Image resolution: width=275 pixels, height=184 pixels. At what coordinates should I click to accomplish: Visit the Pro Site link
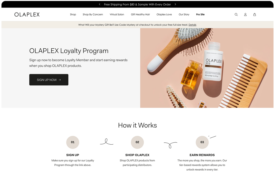(x=200, y=15)
